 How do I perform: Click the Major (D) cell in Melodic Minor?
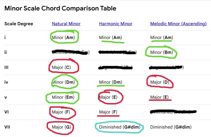[159, 82]
